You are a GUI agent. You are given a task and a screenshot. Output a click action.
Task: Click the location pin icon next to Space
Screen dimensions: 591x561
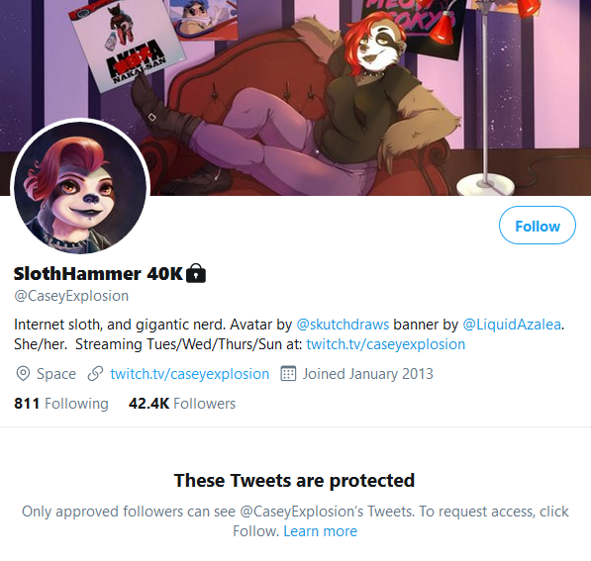23,374
